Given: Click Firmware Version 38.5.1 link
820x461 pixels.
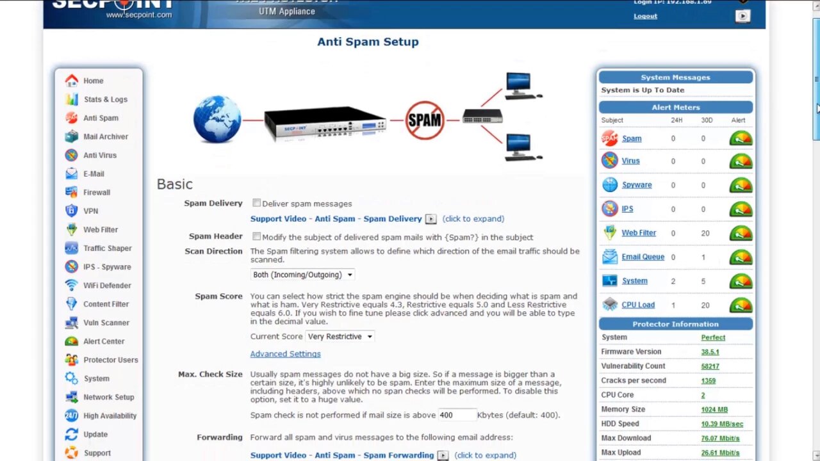Looking at the screenshot, I should pyautogui.click(x=710, y=352).
